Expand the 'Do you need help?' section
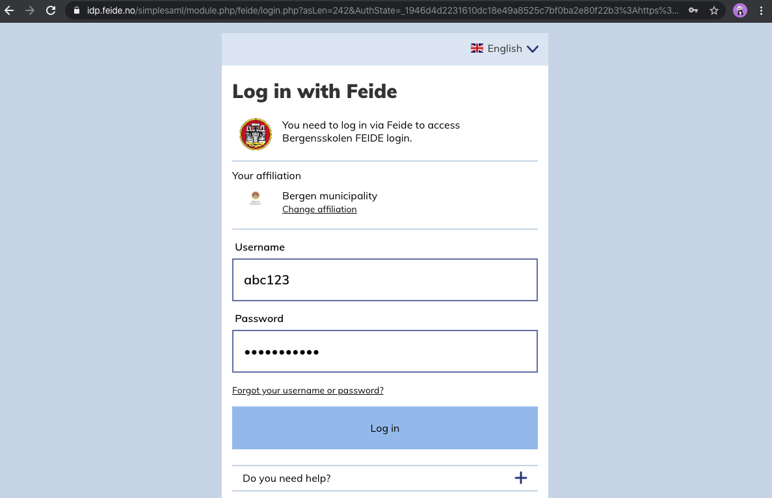The width and height of the screenshot is (772, 498). (286, 478)
